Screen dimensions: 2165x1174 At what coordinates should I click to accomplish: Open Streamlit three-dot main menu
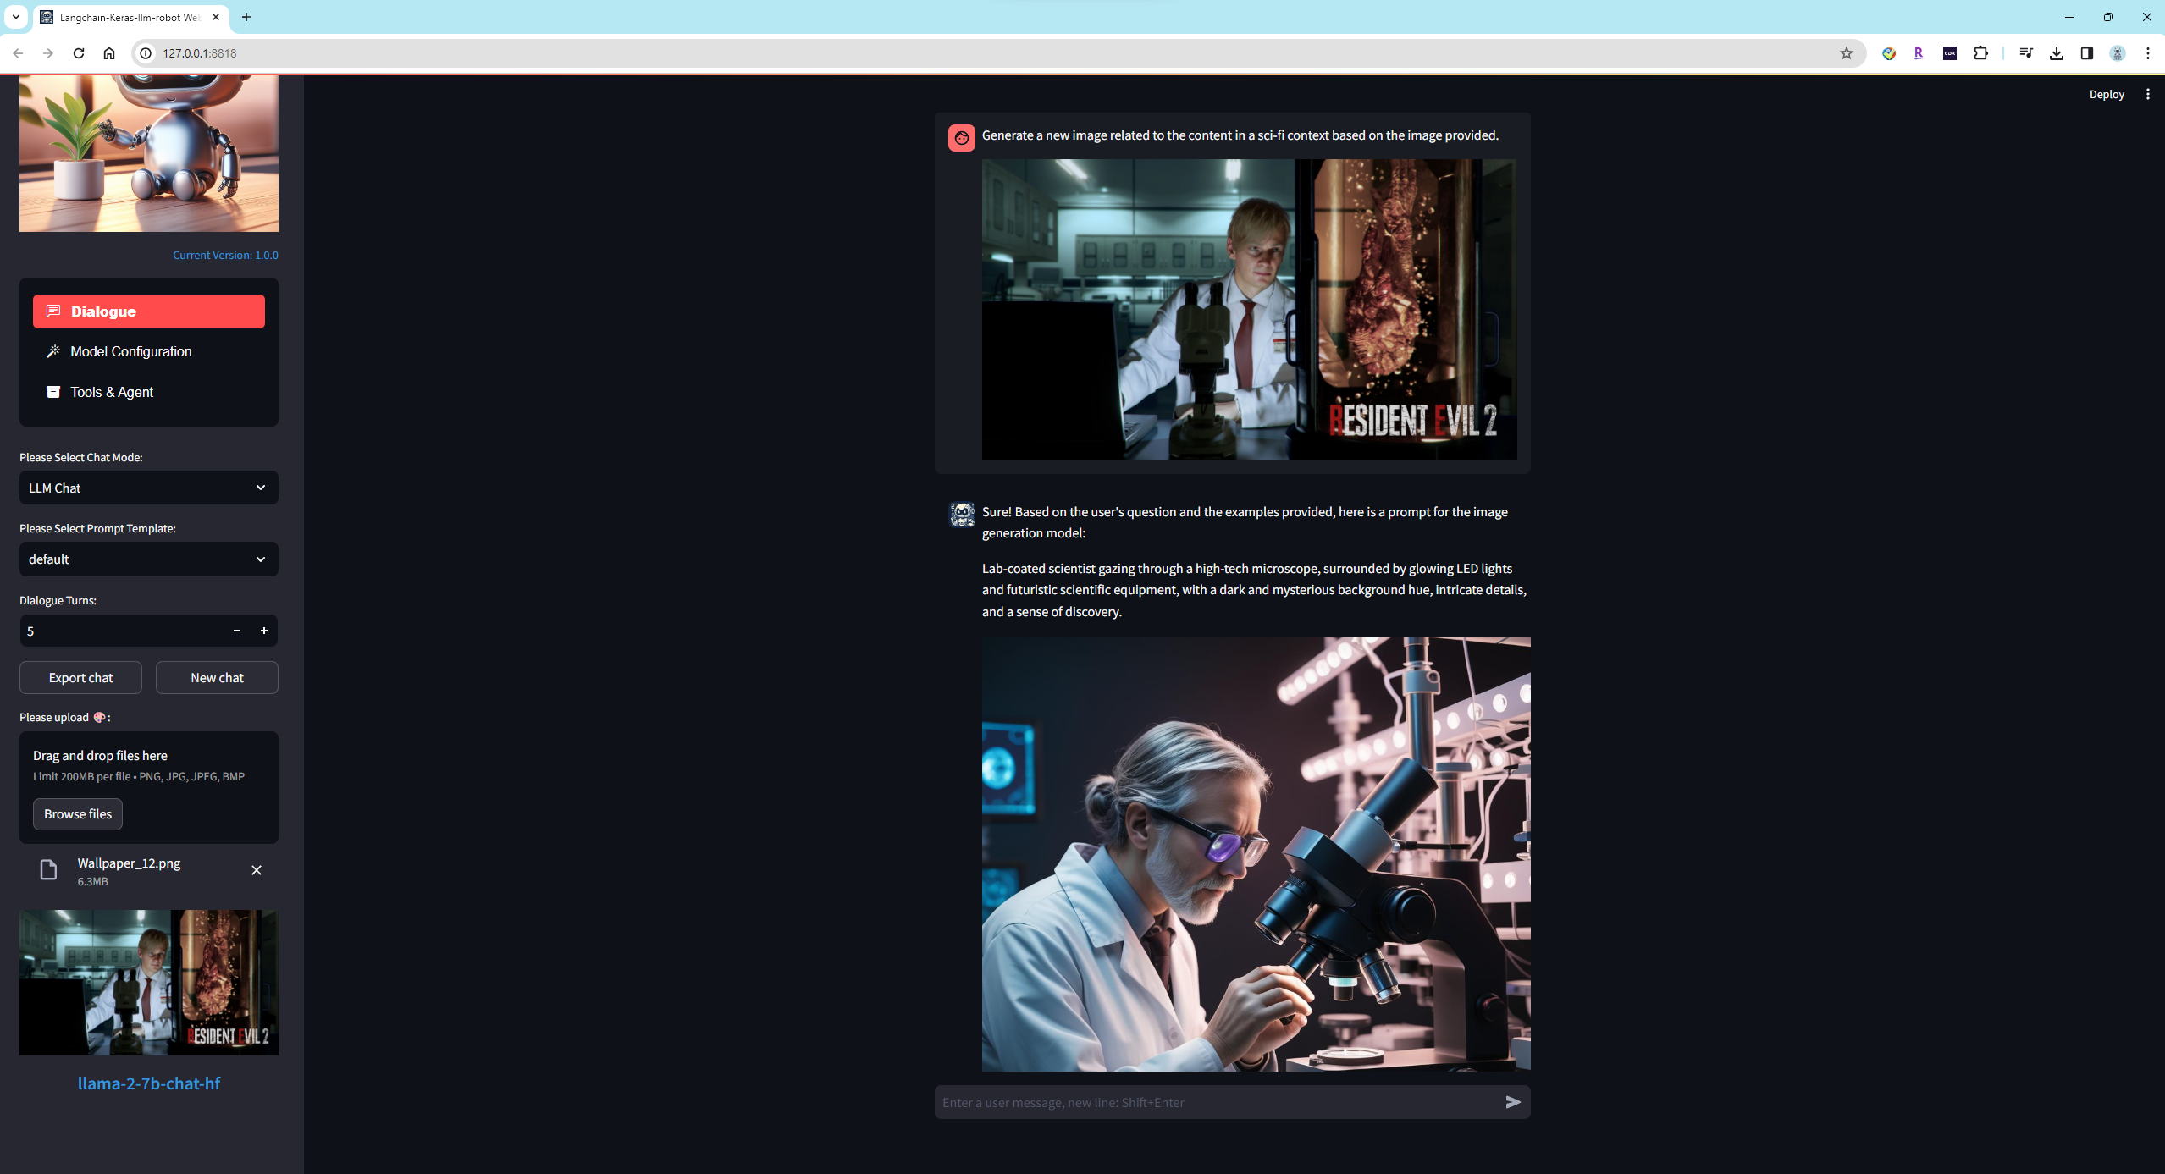pyautogui.click(x=2147, y=95)
